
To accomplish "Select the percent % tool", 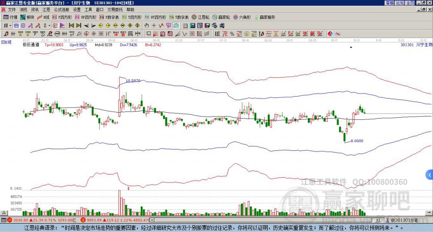I will [232, 34].
